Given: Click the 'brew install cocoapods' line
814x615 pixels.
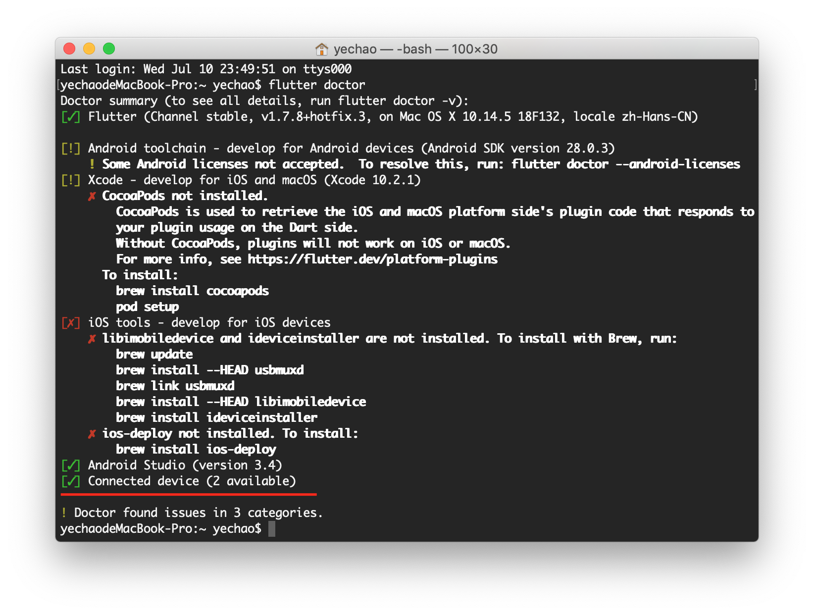Looking at the screenshot, I should [x=192, y=291].
